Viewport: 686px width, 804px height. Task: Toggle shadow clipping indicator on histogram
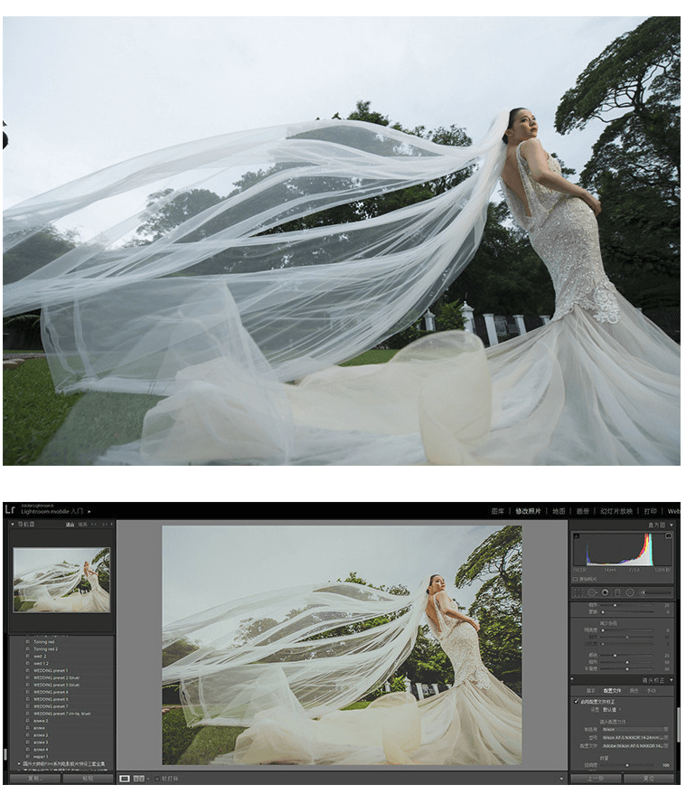pos(577,535)
